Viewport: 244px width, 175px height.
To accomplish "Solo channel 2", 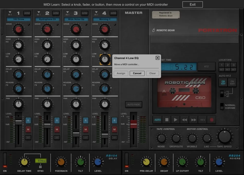I will click(x=57, y=120).
